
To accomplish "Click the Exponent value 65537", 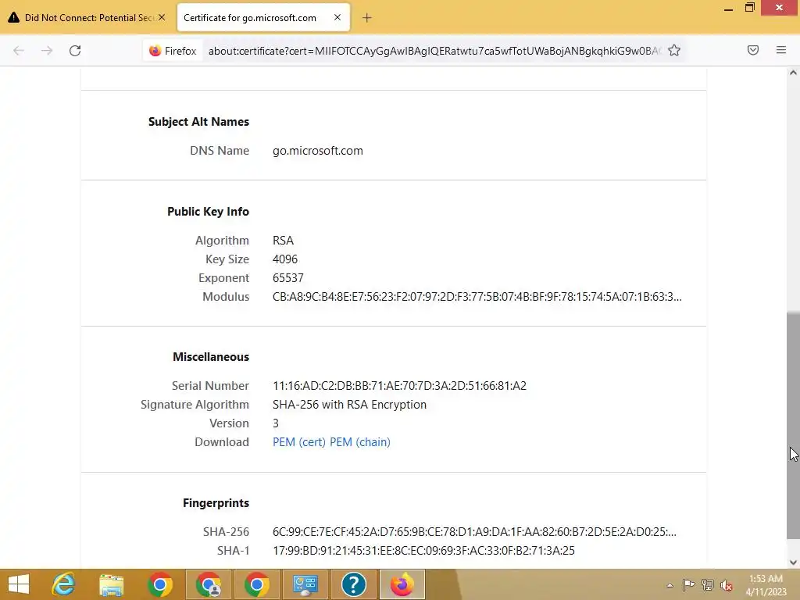I will [288, 278].
